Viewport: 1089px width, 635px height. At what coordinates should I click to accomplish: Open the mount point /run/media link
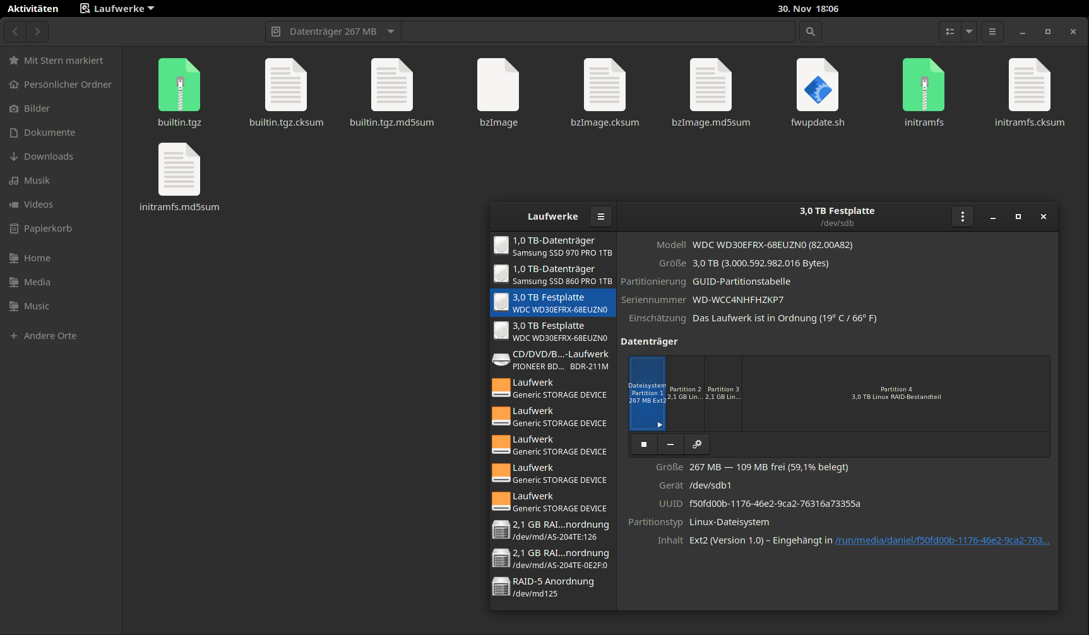[x=942, y=540]
